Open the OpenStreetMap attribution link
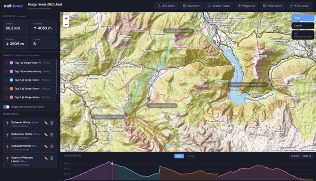 [x=307, y=150]
